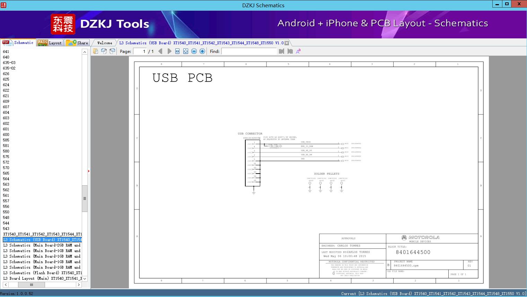
Task: Select schematic entry 635-03 in list
Action: tap(9, 63)
